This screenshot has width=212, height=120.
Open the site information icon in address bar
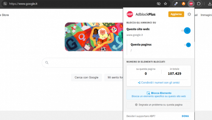pyautogui.click(x=5, y=4)
